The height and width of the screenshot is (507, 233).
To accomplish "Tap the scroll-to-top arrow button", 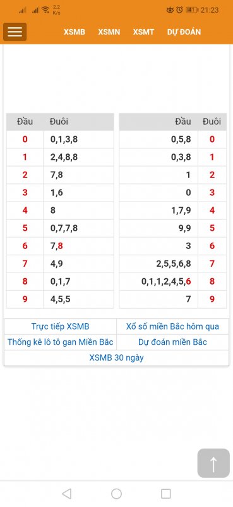I will (213, 463).
